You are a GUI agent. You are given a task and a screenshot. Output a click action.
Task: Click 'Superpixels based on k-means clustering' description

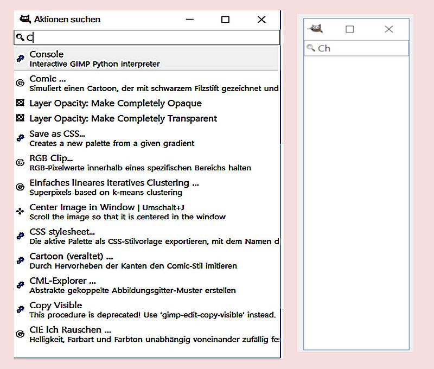(x=106, y=193)
